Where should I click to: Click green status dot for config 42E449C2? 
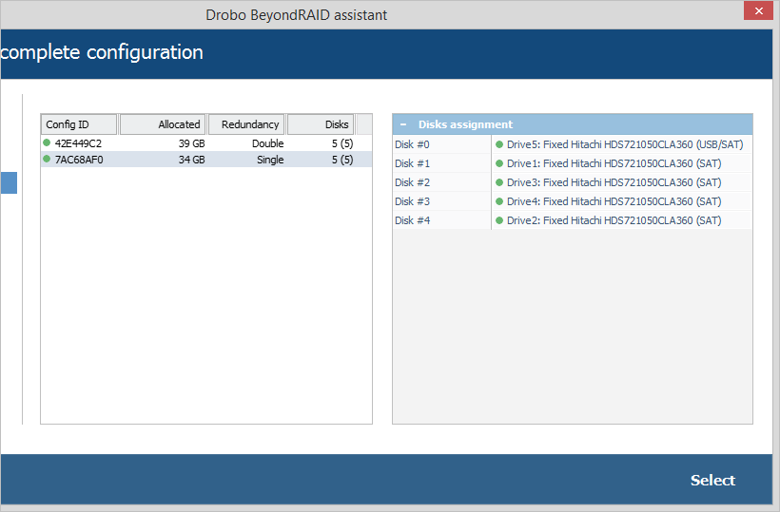pos(47,143)
